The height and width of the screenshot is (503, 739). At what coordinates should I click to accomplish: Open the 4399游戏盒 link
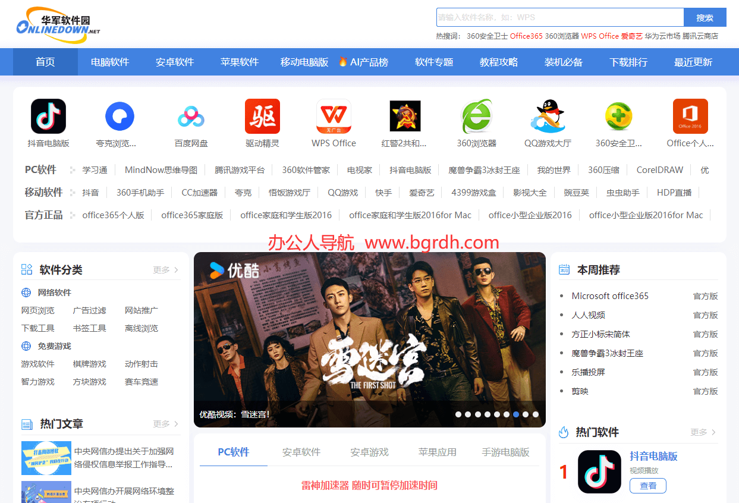474,193
